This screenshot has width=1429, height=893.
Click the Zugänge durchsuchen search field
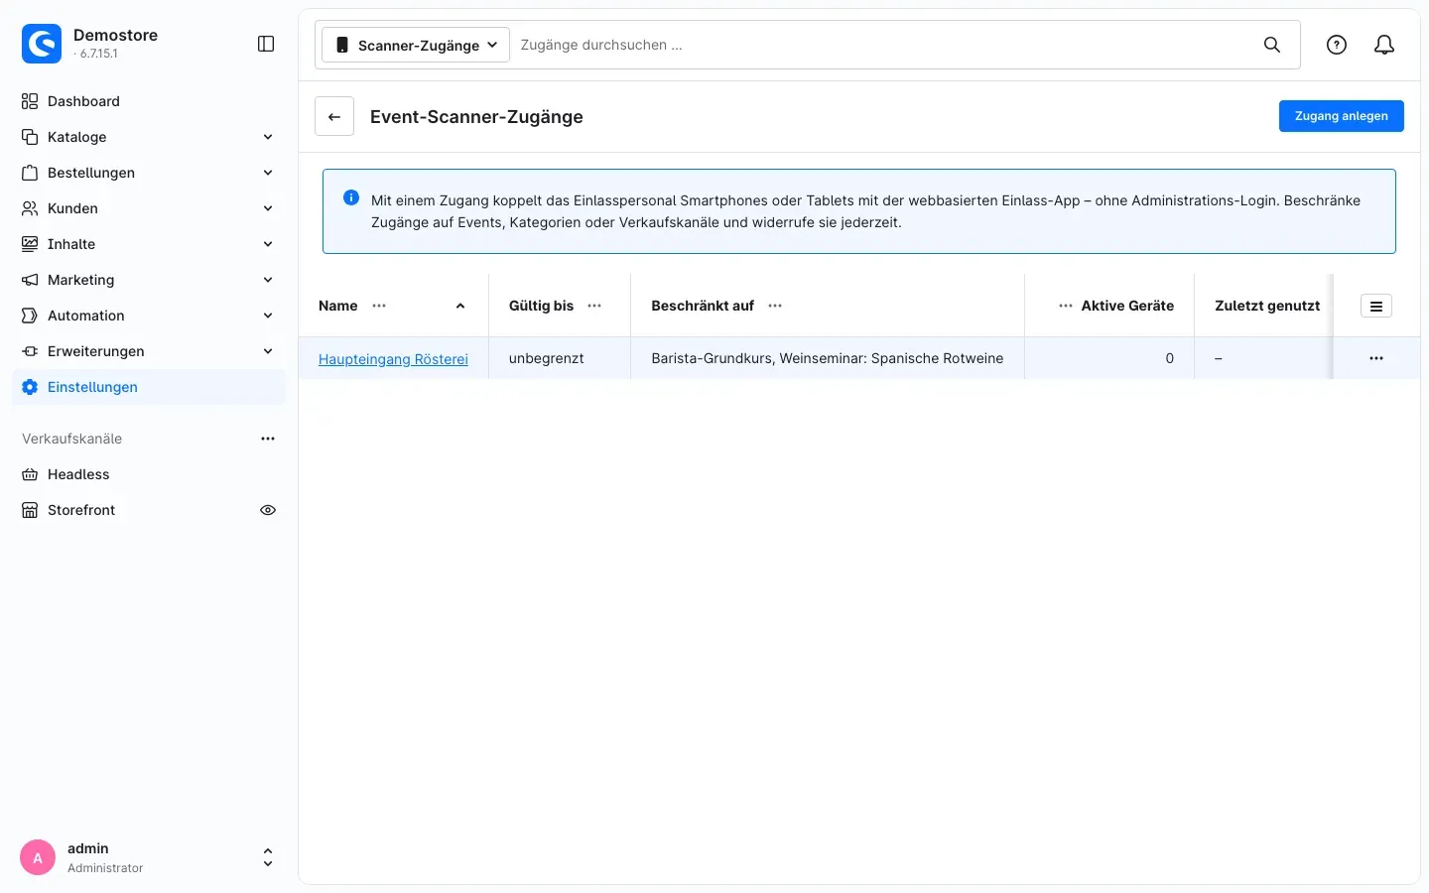(883, 45)
